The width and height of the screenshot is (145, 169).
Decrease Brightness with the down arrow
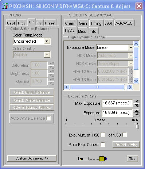(x=51, y=75)
